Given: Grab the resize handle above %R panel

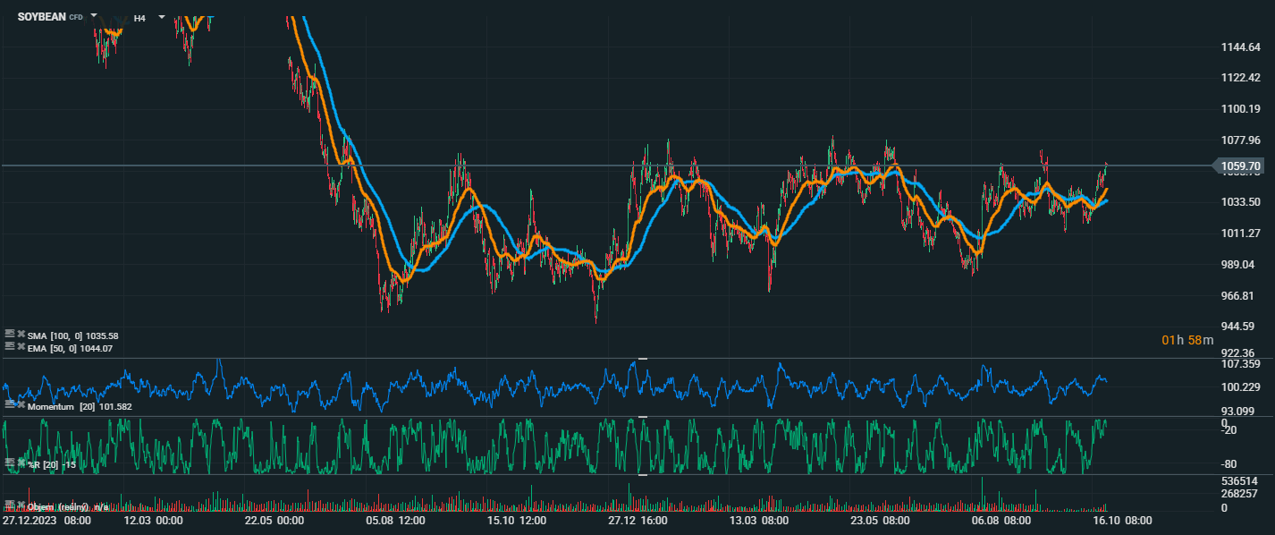Looking at the screenshot, I should click(641, 417).
